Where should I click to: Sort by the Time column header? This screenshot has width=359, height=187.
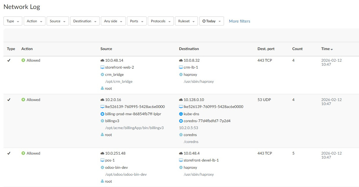327,49
